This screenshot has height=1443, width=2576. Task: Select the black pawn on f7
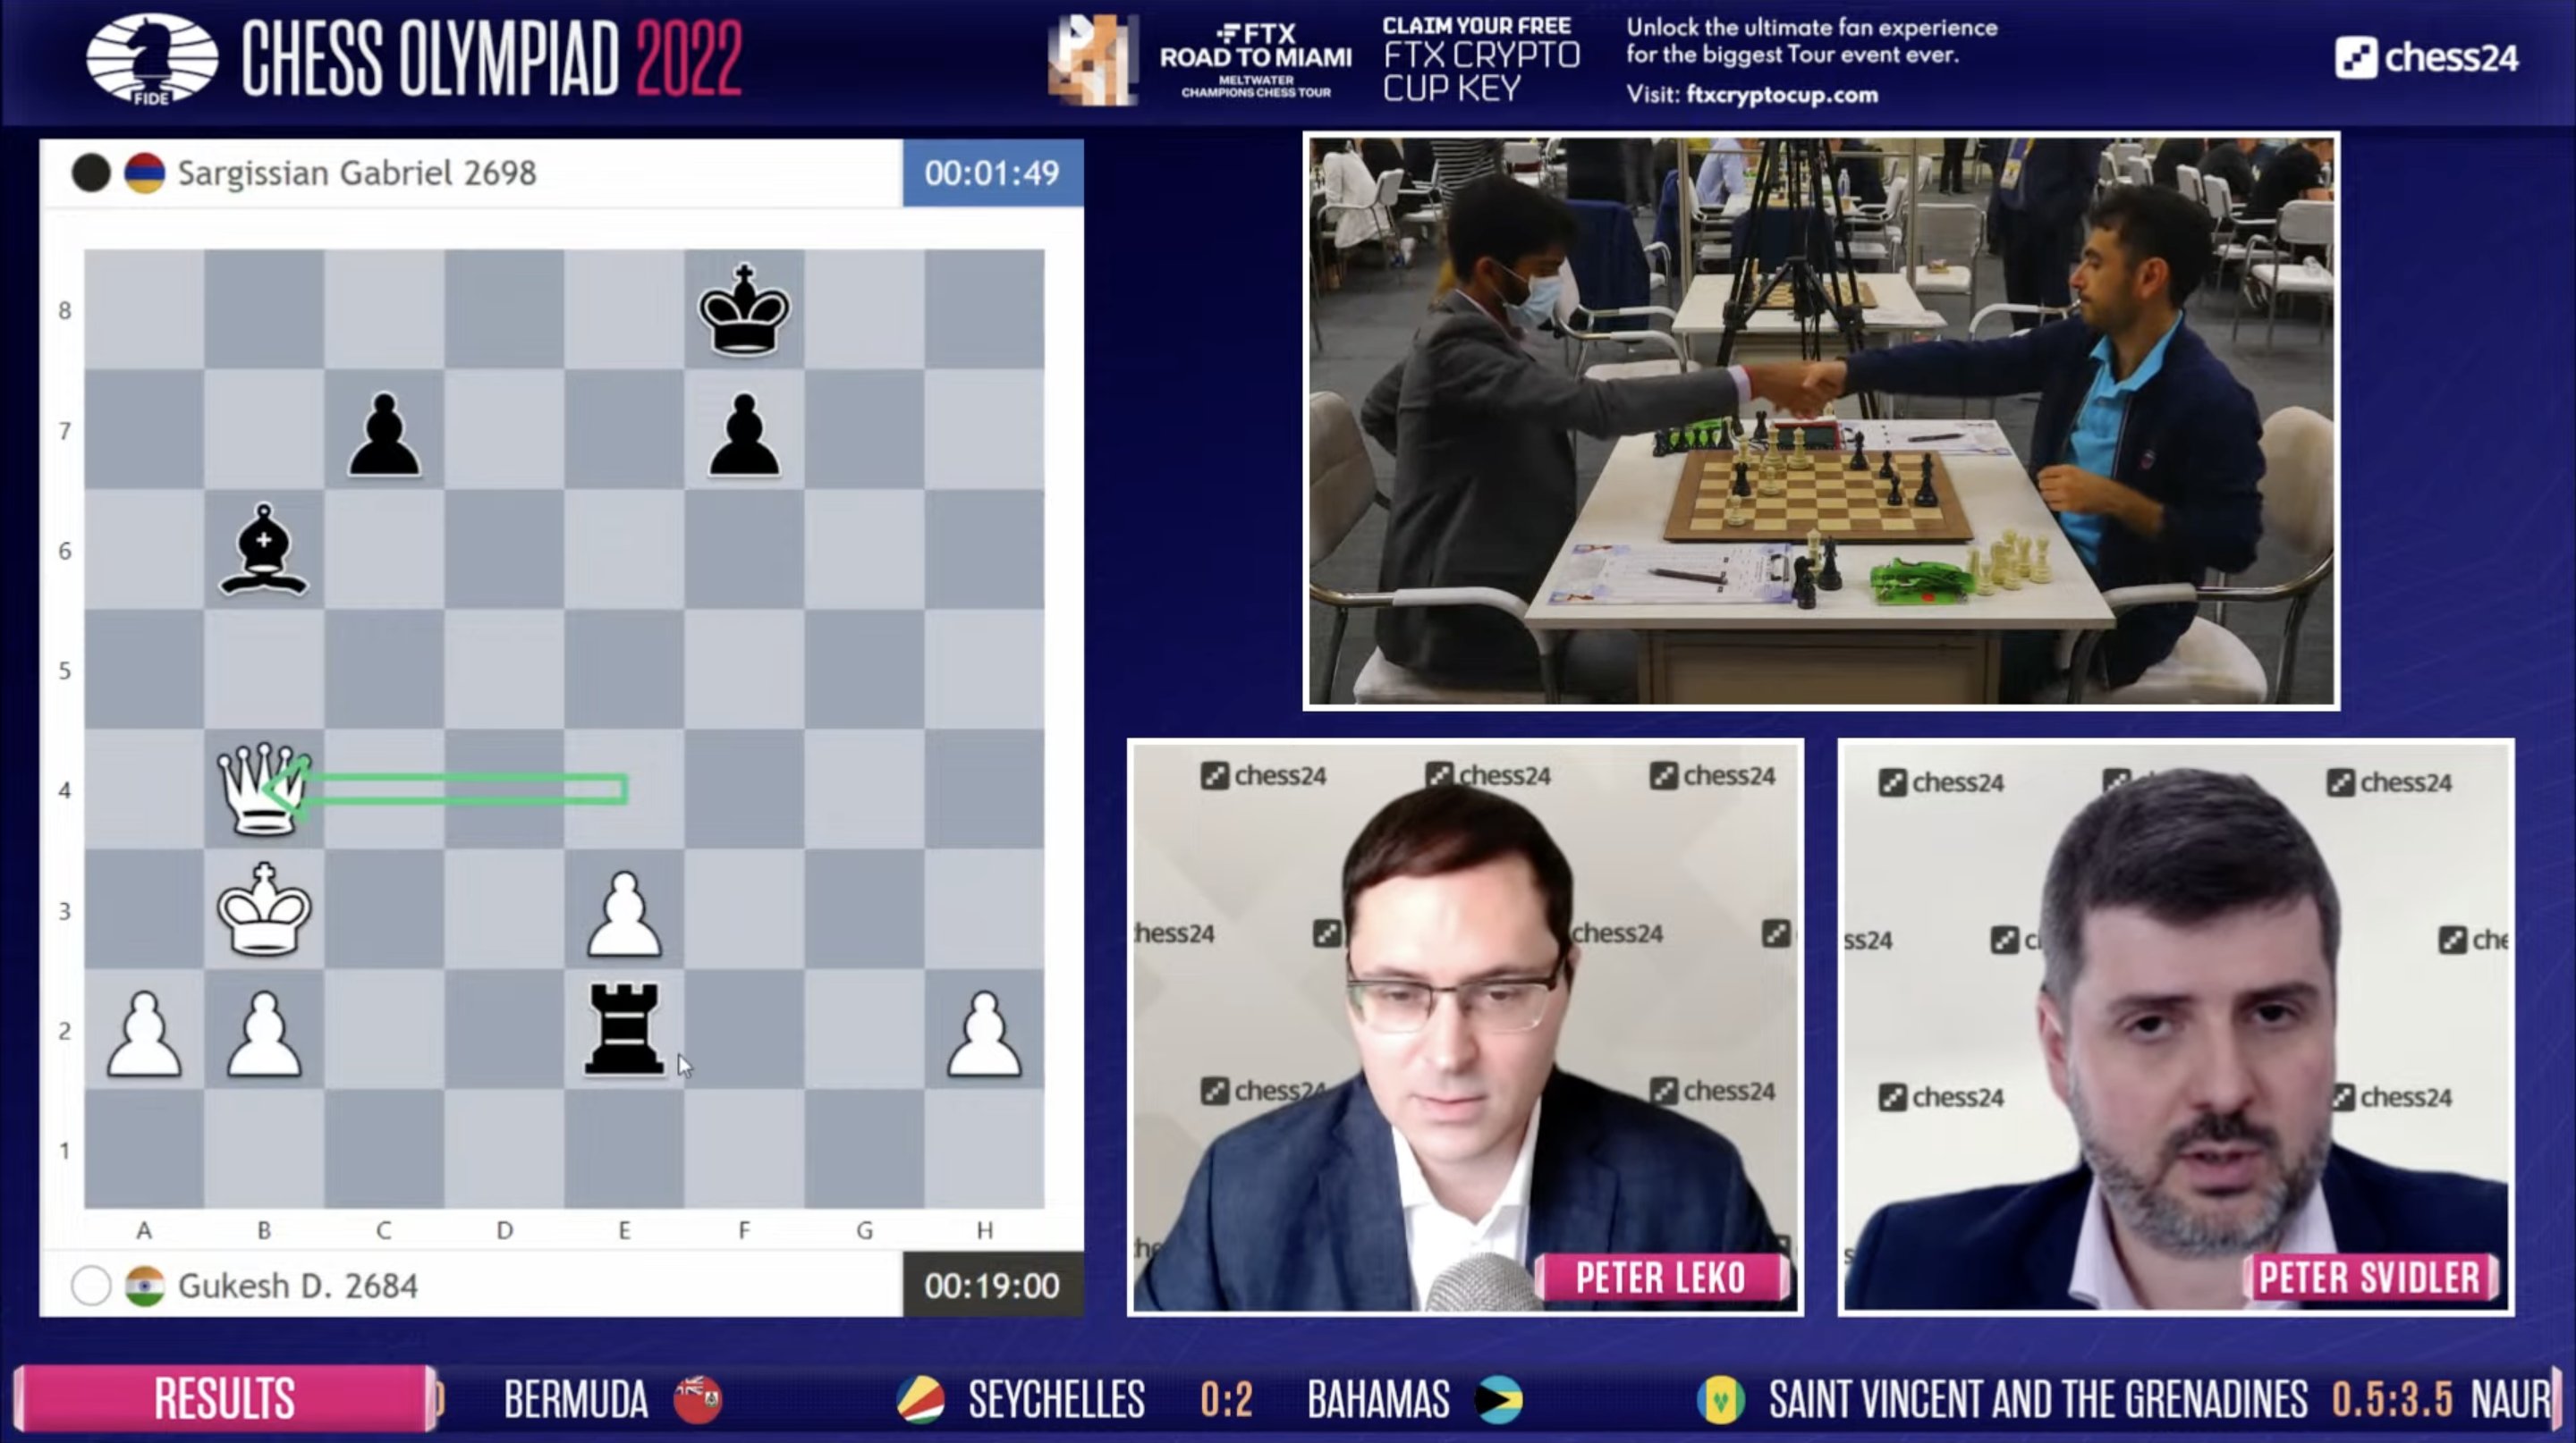point(744,434)
